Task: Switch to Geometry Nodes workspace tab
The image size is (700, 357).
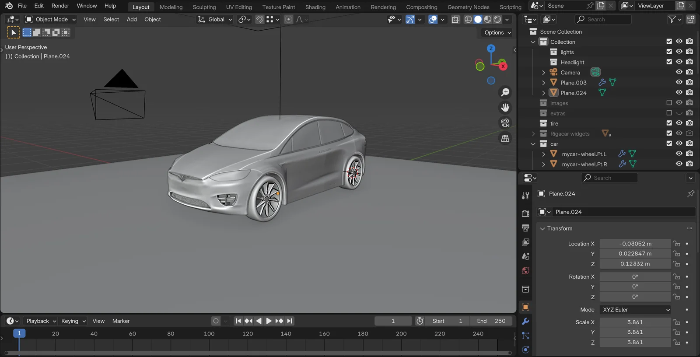Action: (469, 7)
